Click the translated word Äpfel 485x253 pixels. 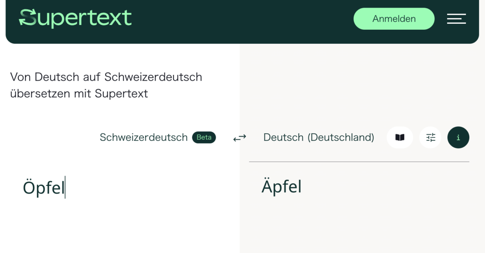pyautogui.click(x=282, y=187)
